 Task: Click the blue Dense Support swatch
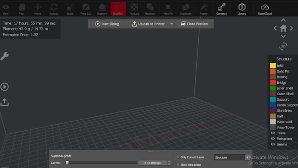[x=273, y=105]
